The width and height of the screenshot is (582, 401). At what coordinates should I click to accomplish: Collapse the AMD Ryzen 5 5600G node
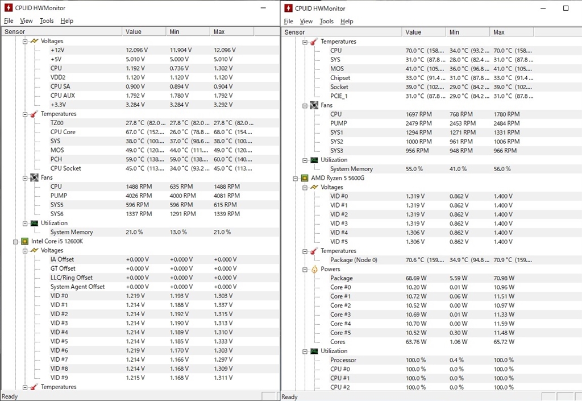[x=296, y=179]
